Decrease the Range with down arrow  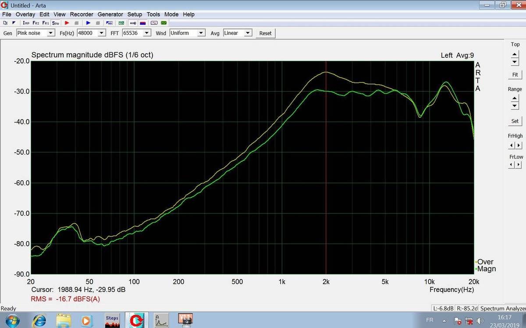point(515,106)
